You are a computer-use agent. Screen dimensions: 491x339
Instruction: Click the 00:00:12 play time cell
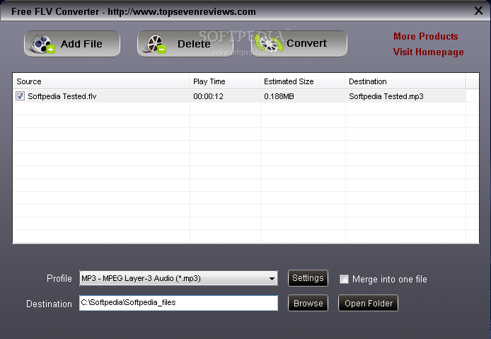point(208,96)
